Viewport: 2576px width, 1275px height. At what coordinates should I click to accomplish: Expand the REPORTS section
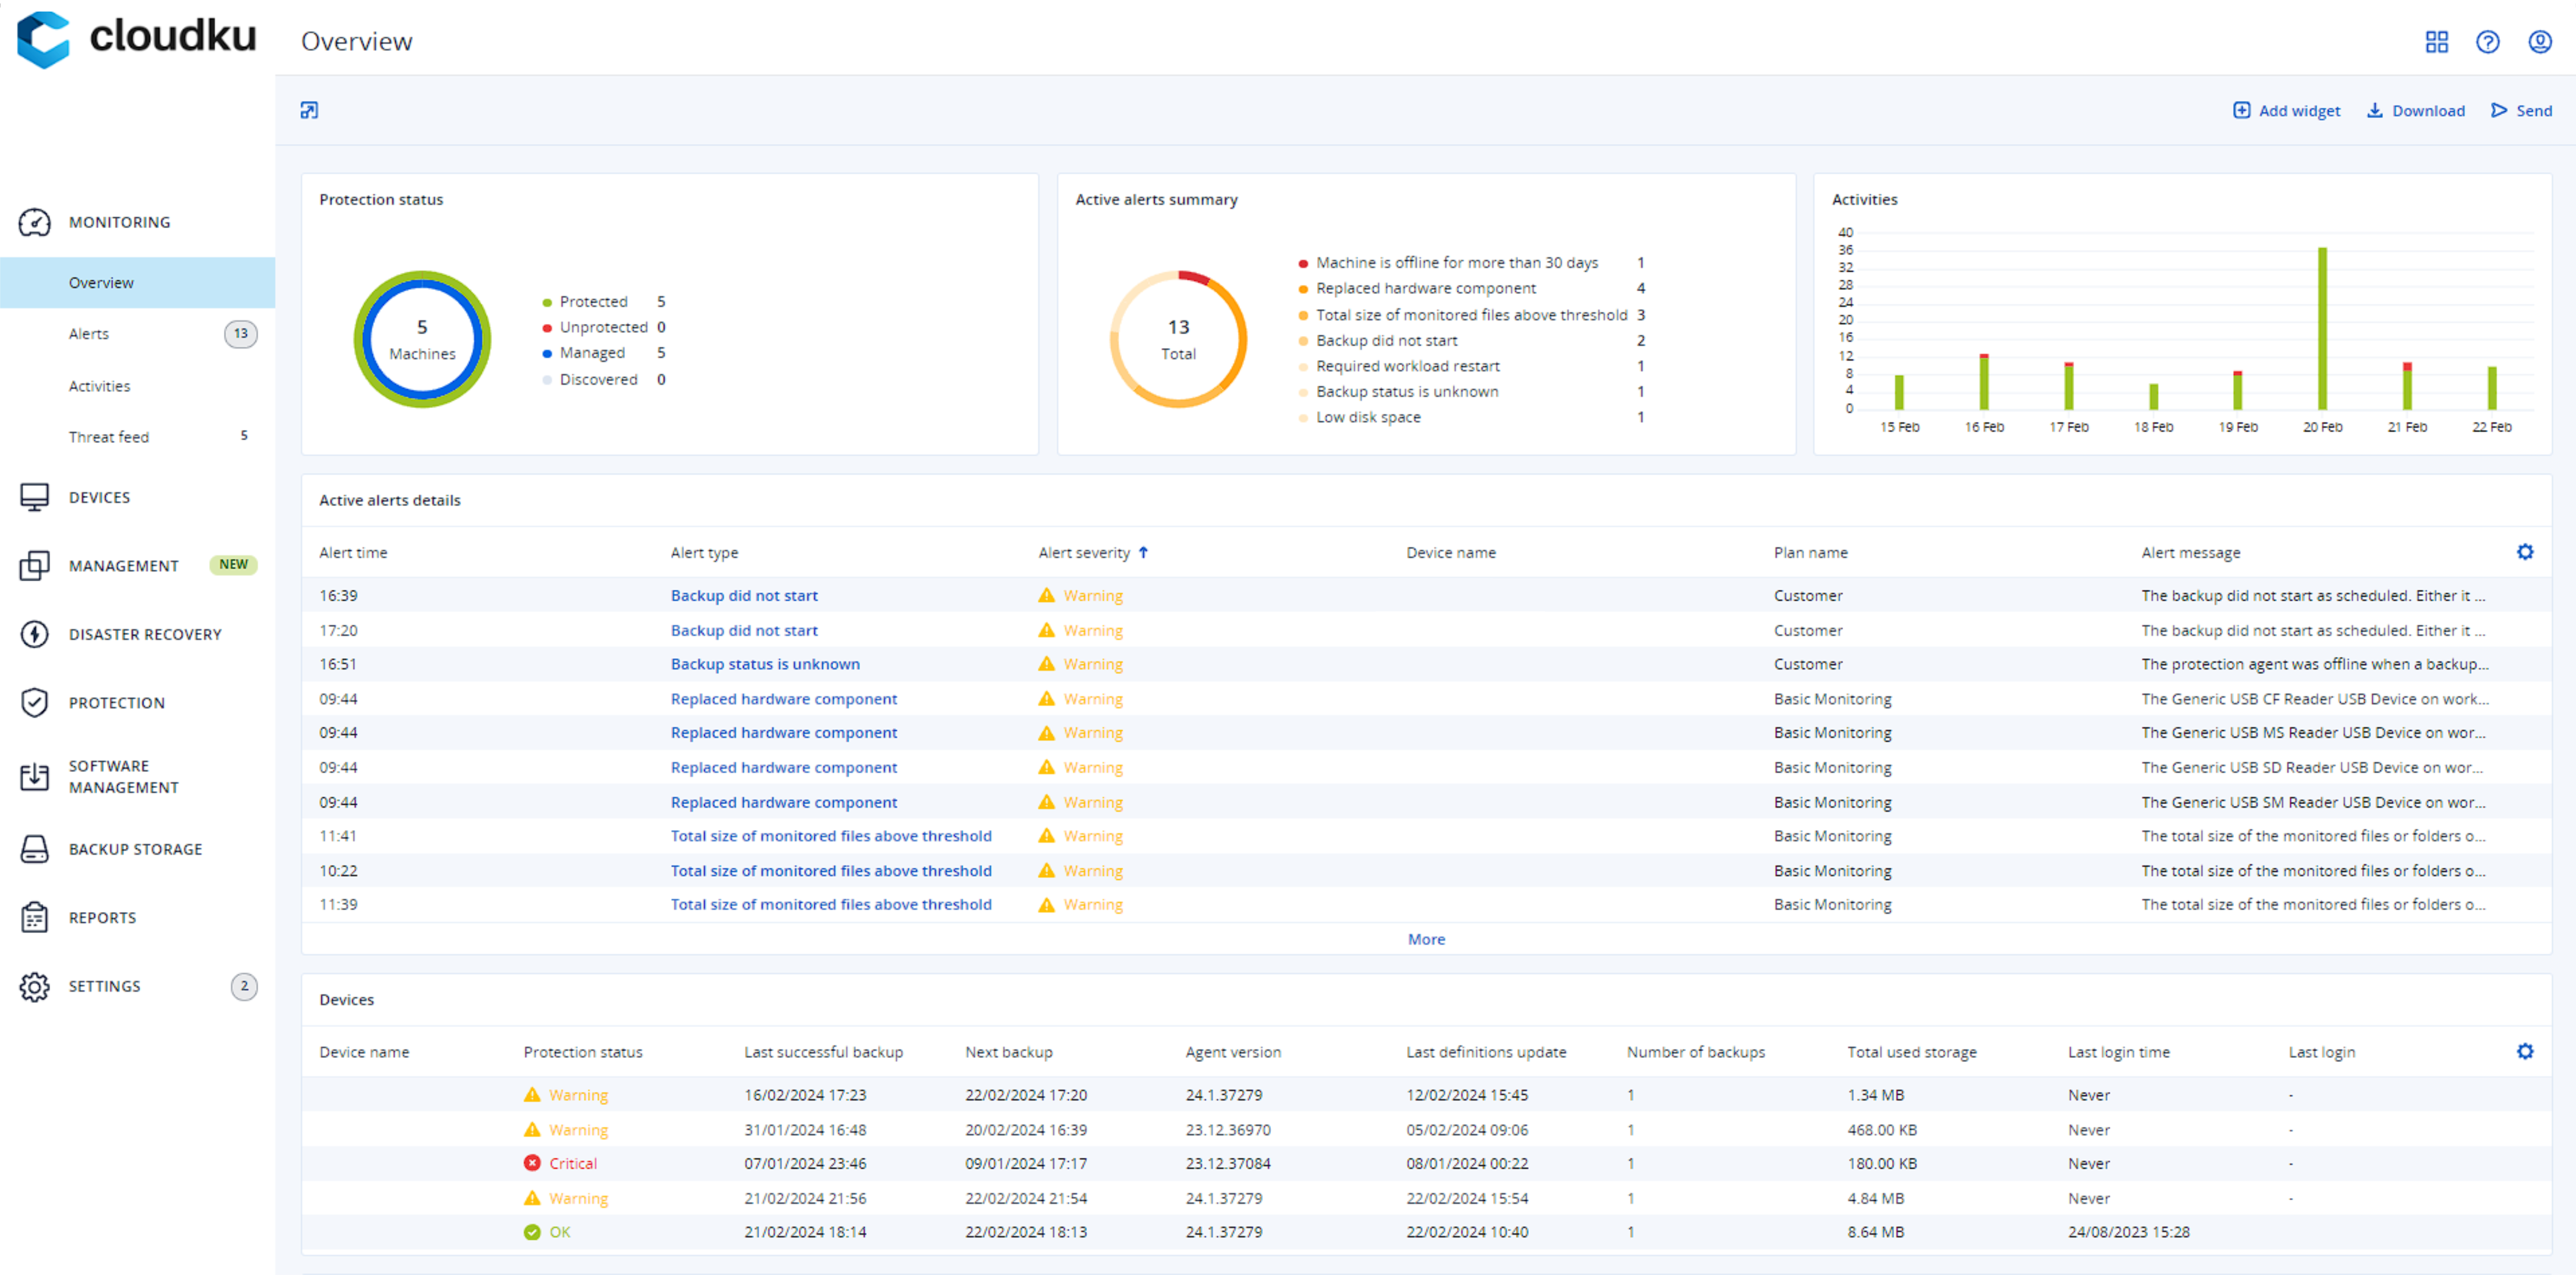tap(102, 917)
